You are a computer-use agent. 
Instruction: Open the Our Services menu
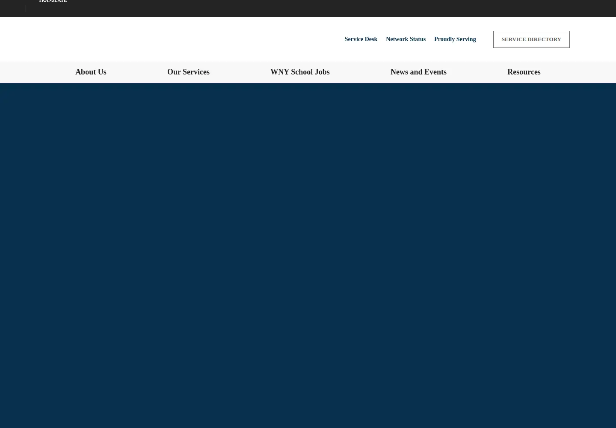pyautogui.click(x=188, y=72)
